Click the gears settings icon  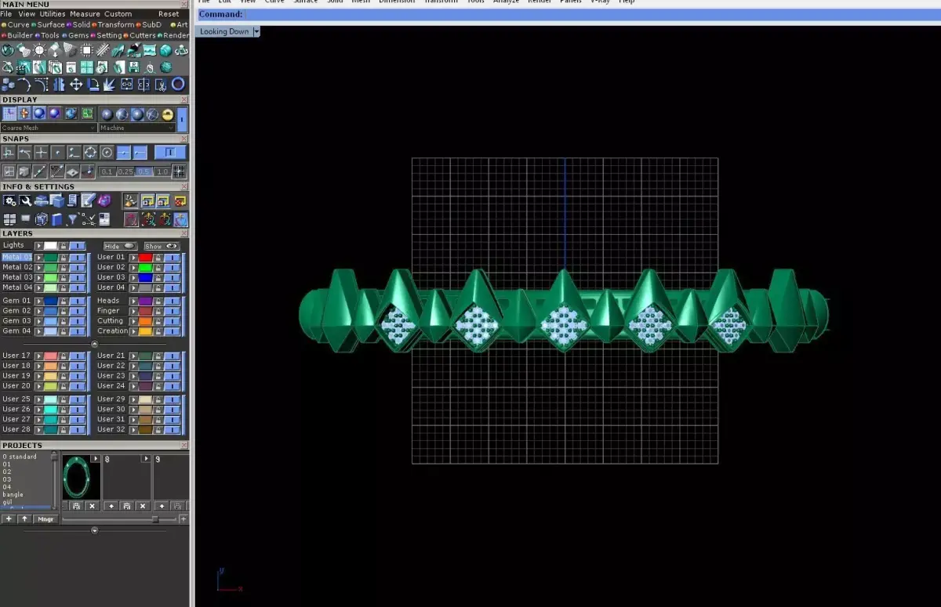pyautogui.click(x=9, y=200)
